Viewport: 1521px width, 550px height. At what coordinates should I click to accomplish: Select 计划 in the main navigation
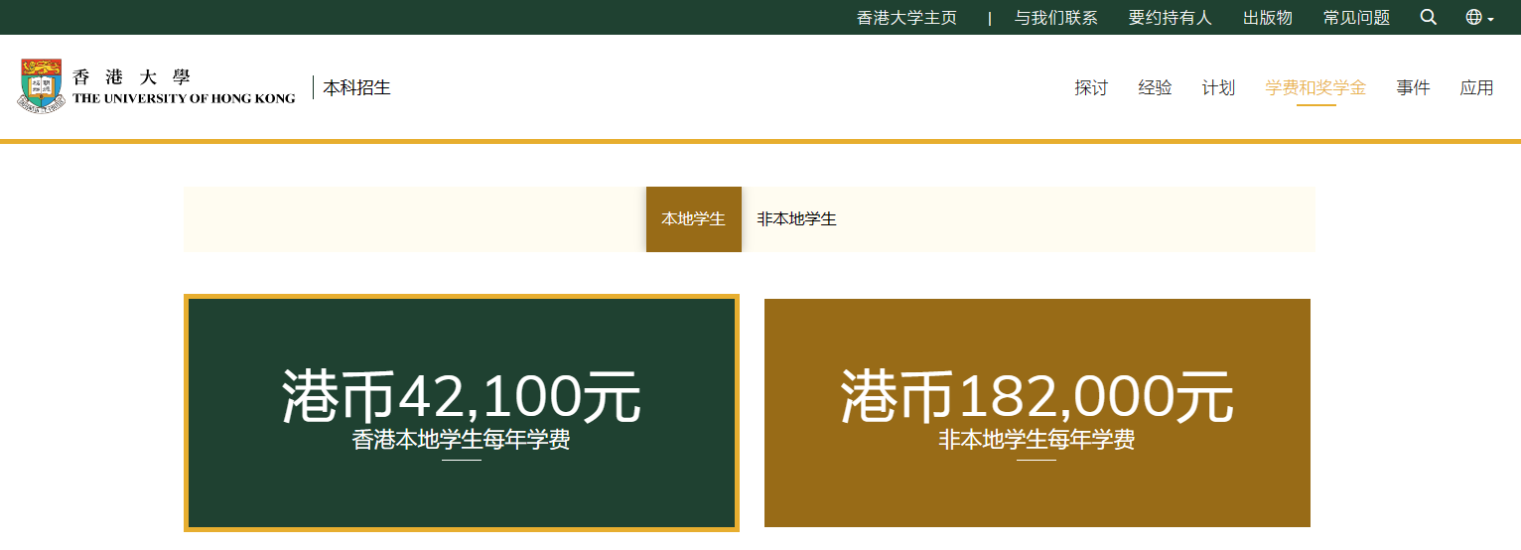tap(1218, 87)
